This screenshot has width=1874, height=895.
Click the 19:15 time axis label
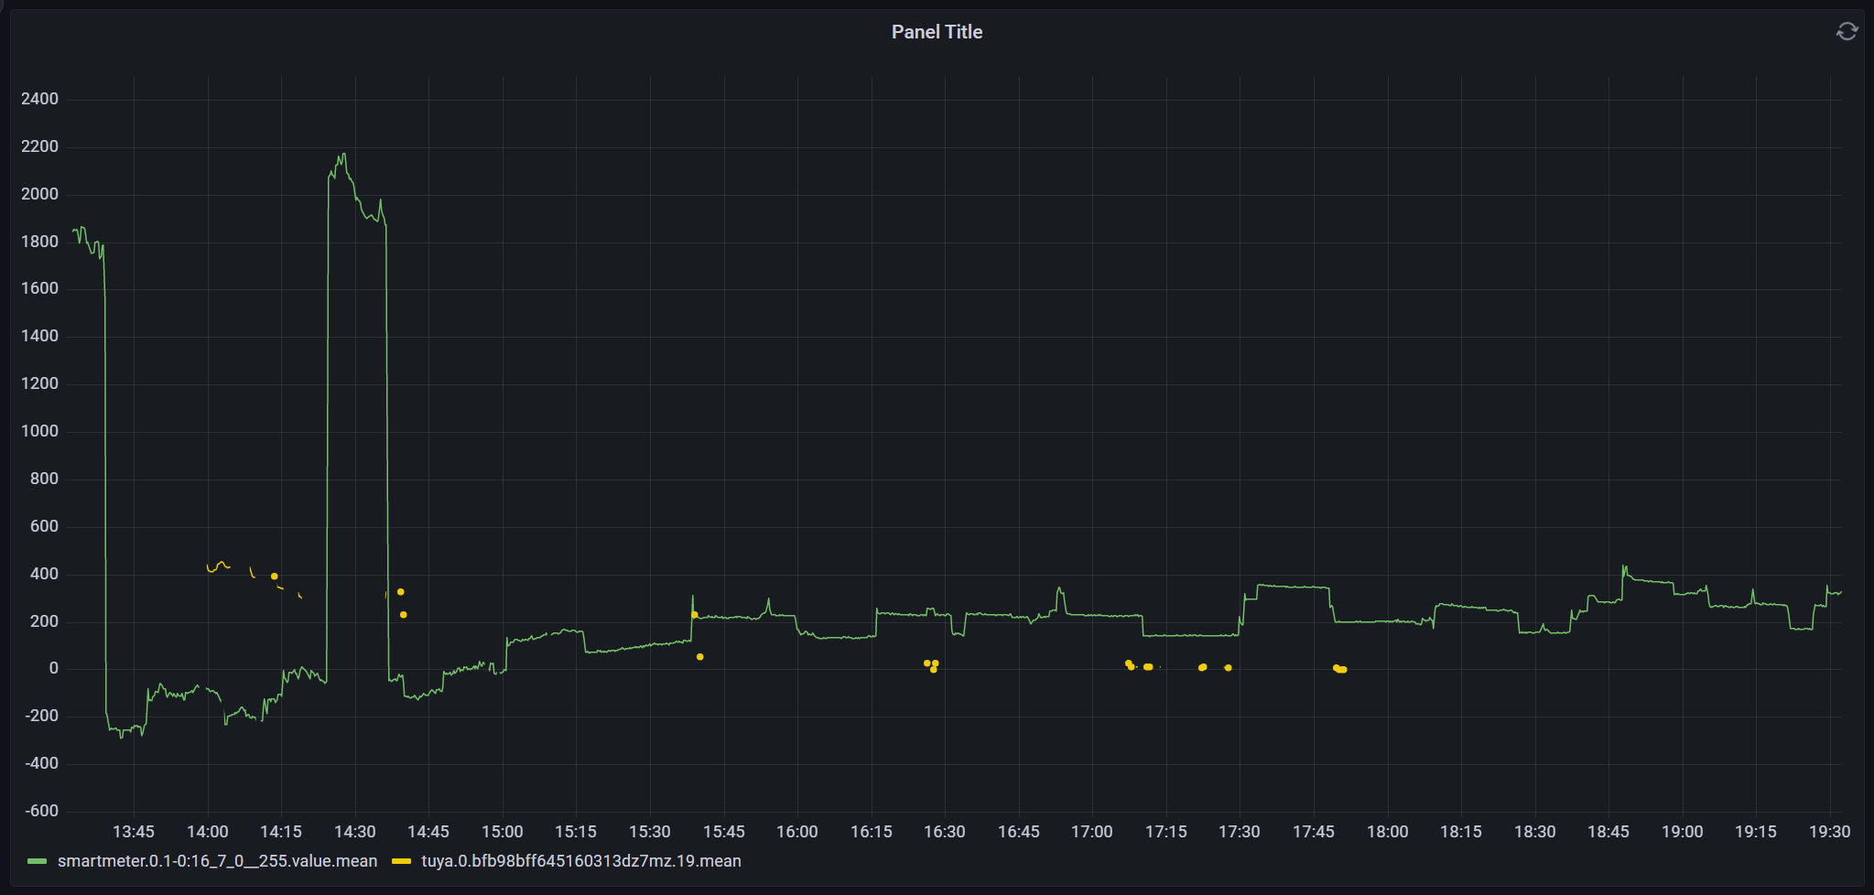point(1756,832)
